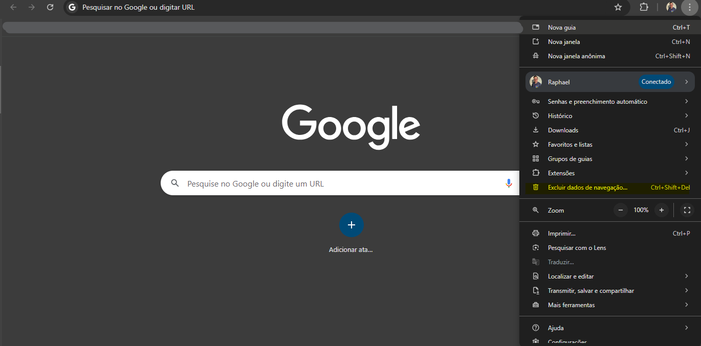This screenshot has height=346, width=701.
Task: Click the three-dot Chrome menu button
Action: (x=689, y=7)
